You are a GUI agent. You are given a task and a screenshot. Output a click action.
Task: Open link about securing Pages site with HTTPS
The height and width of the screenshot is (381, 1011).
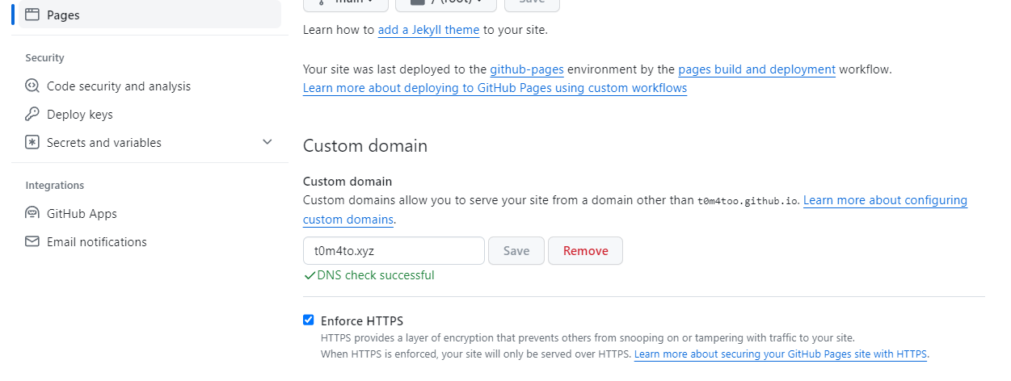[x=781, y=354]
